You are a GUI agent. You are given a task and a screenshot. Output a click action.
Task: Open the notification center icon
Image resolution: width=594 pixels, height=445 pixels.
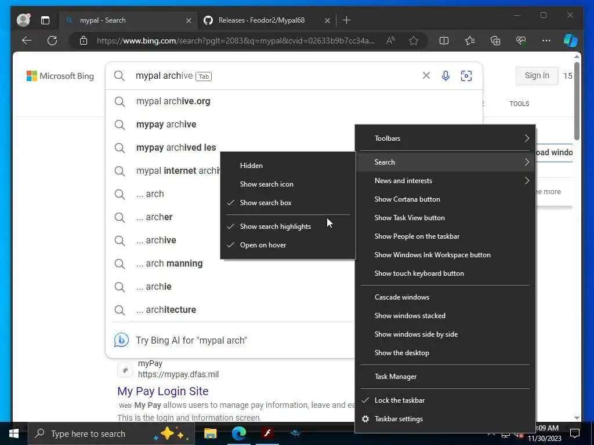[575, 433]
